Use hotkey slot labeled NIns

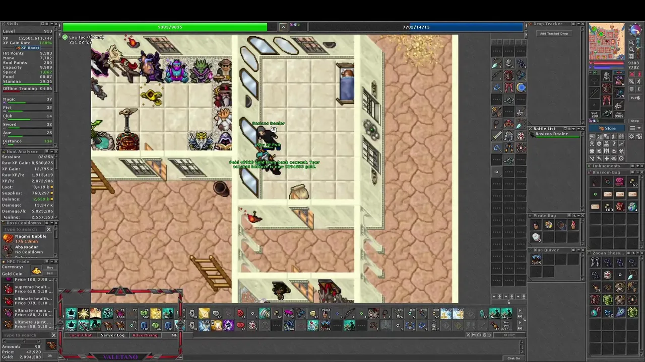coord(204,325)
